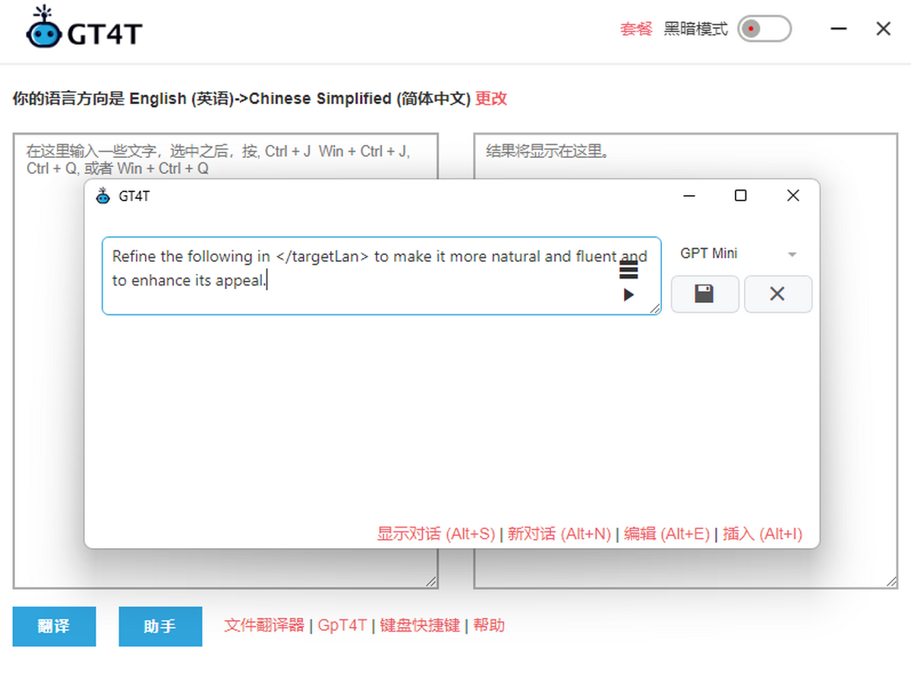Save the prompt with floppy disk icon

pyautogui.click(x=705, y=294)
